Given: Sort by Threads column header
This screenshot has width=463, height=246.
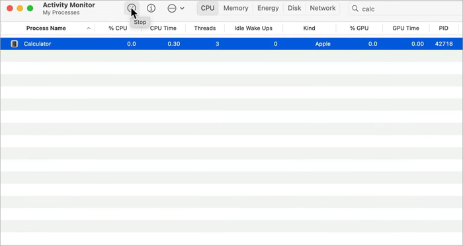Looking at the screenshot, I should (205, 28).
